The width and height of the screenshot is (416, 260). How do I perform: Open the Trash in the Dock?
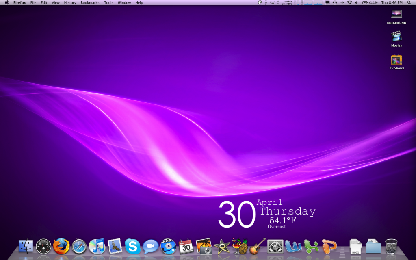point(391,247)
